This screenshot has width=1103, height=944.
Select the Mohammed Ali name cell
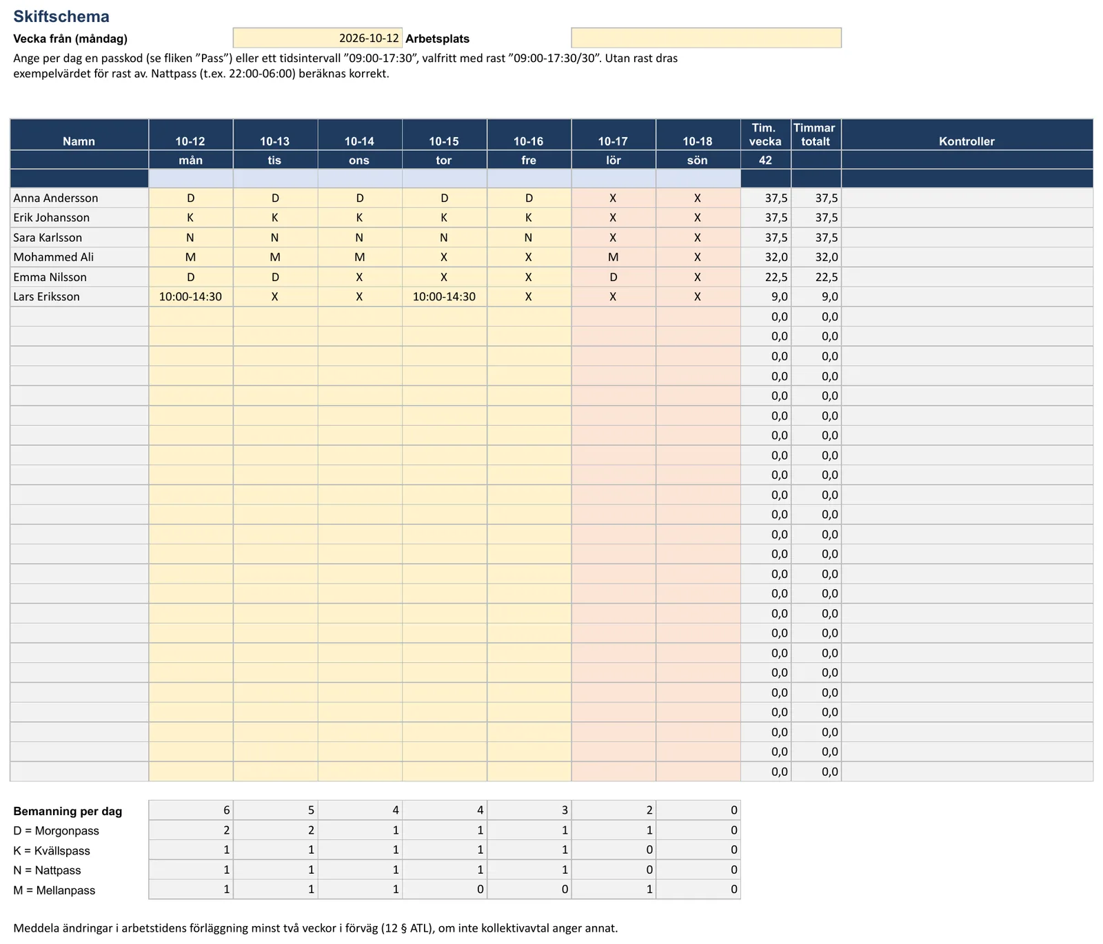[x=79, y=257]
